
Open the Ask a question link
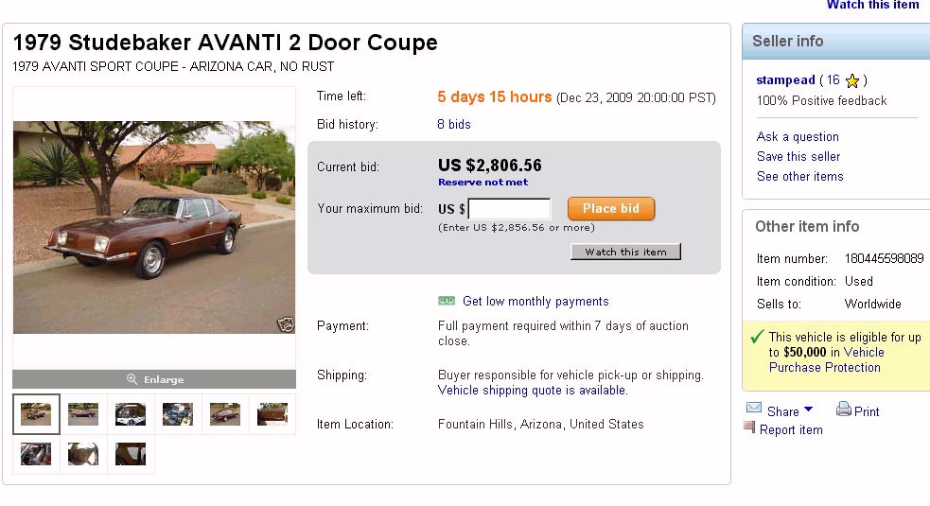[798, 136]
